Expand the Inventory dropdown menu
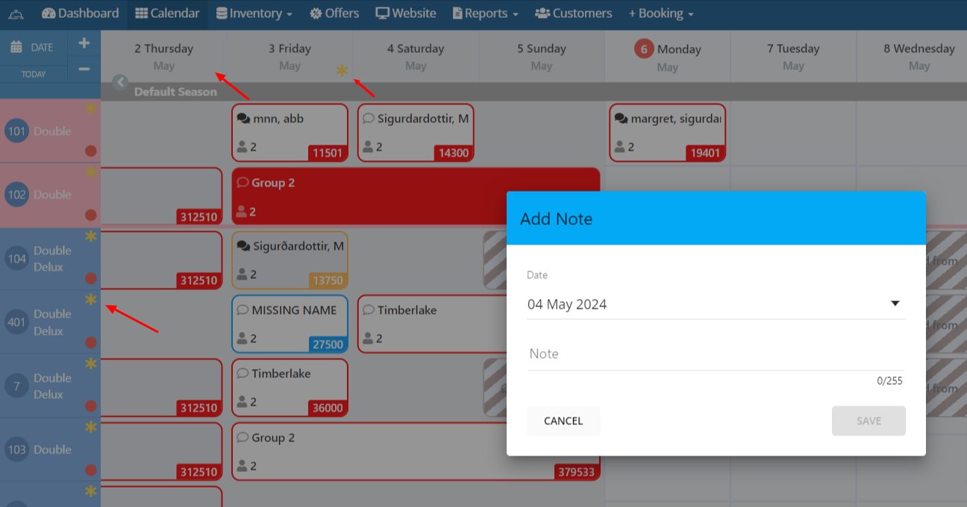This screenshot has height=507, width=967. [254, 13]
